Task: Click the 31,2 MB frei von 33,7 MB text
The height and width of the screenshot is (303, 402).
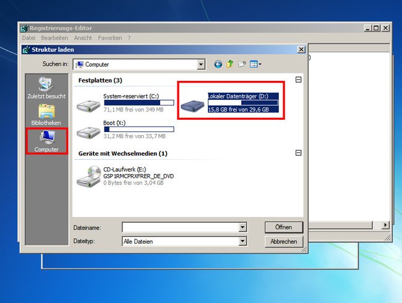Action: coord(135,136)
